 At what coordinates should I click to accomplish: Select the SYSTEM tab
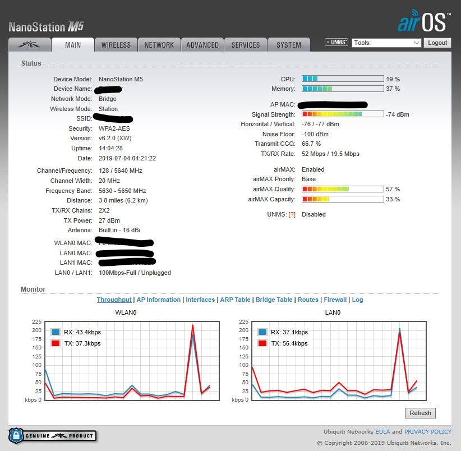[289, 45]
